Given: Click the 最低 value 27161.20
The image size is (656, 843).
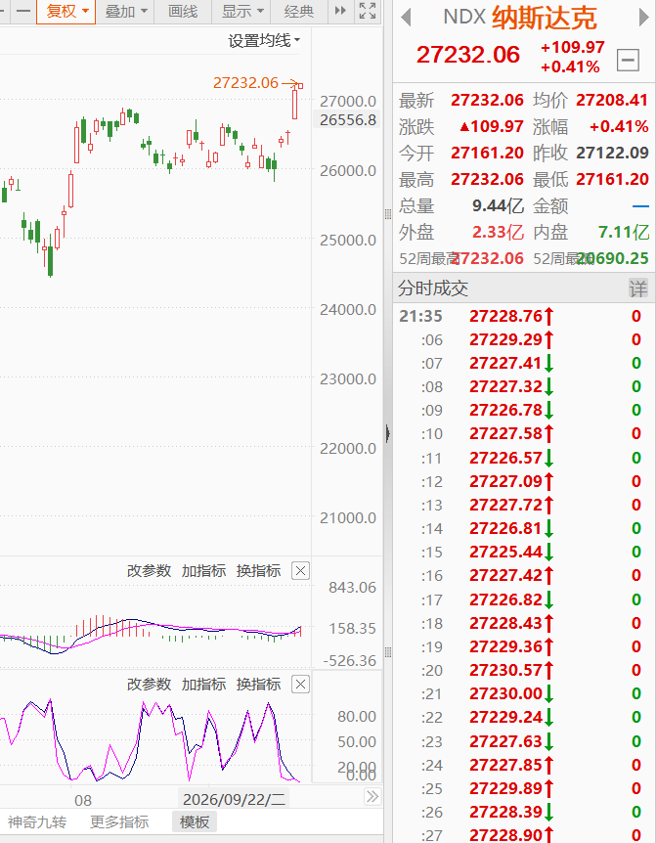Looking at the screenshot, I should [612, 180].
